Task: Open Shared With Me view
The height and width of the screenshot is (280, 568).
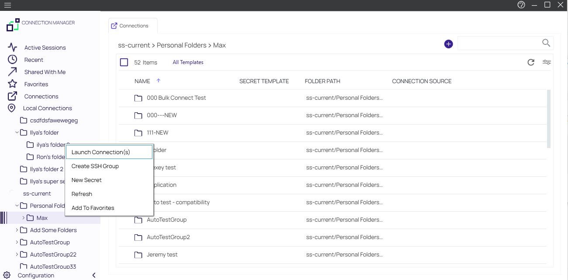Action: tap(45, 72)
